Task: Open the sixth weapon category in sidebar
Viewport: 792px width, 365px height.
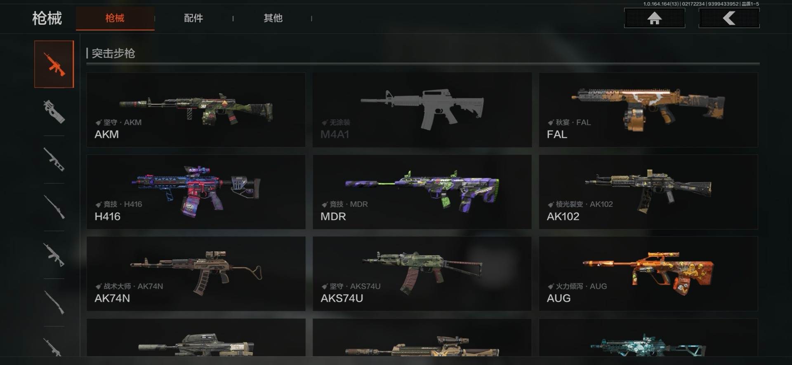Action: (54, 302)
